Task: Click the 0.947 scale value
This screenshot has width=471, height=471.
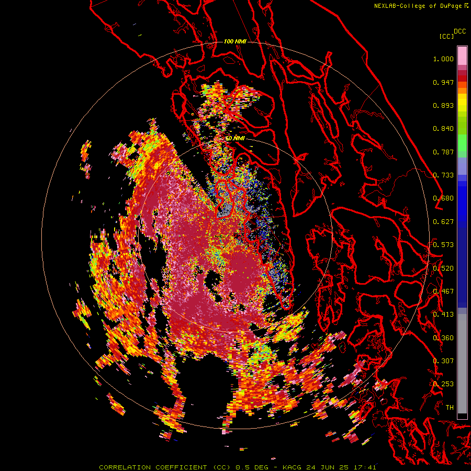Action: click(443, 82)
